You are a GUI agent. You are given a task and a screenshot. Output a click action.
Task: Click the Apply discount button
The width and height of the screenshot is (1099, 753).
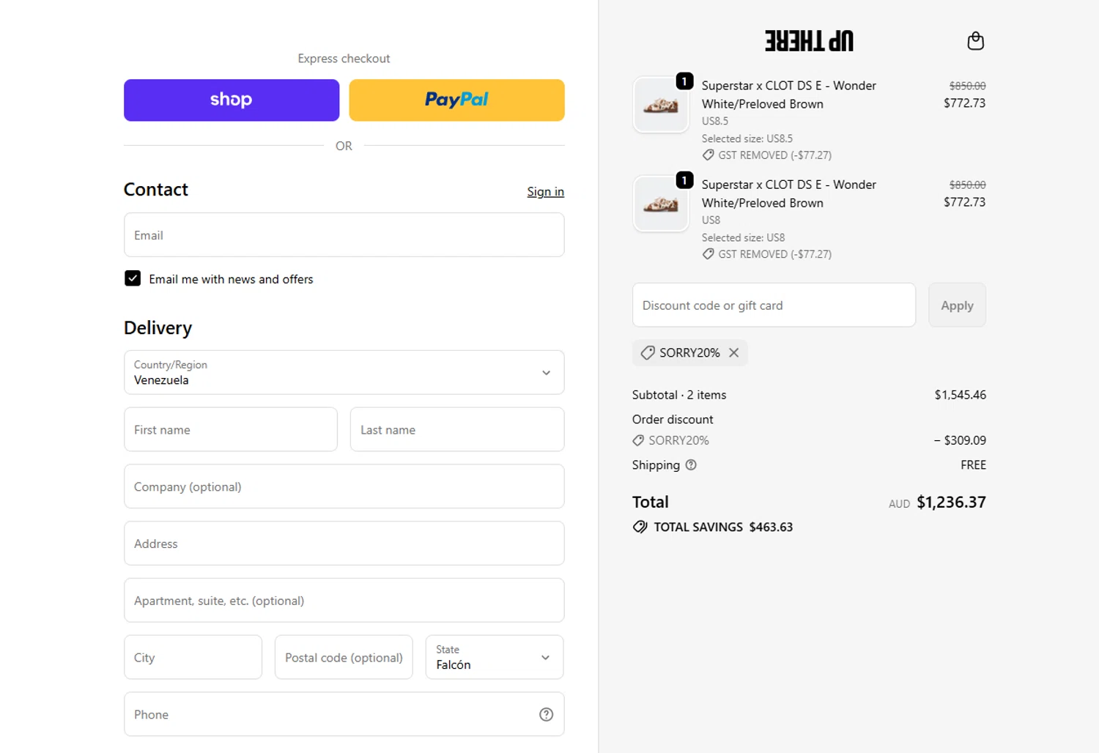point(957,305)
